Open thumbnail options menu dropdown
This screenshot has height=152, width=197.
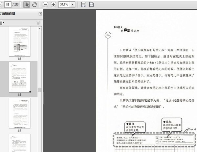click(x=2, y=23)
